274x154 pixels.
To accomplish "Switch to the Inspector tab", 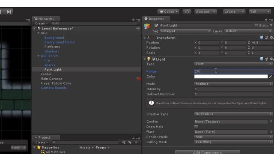I will tap(156, 19).
